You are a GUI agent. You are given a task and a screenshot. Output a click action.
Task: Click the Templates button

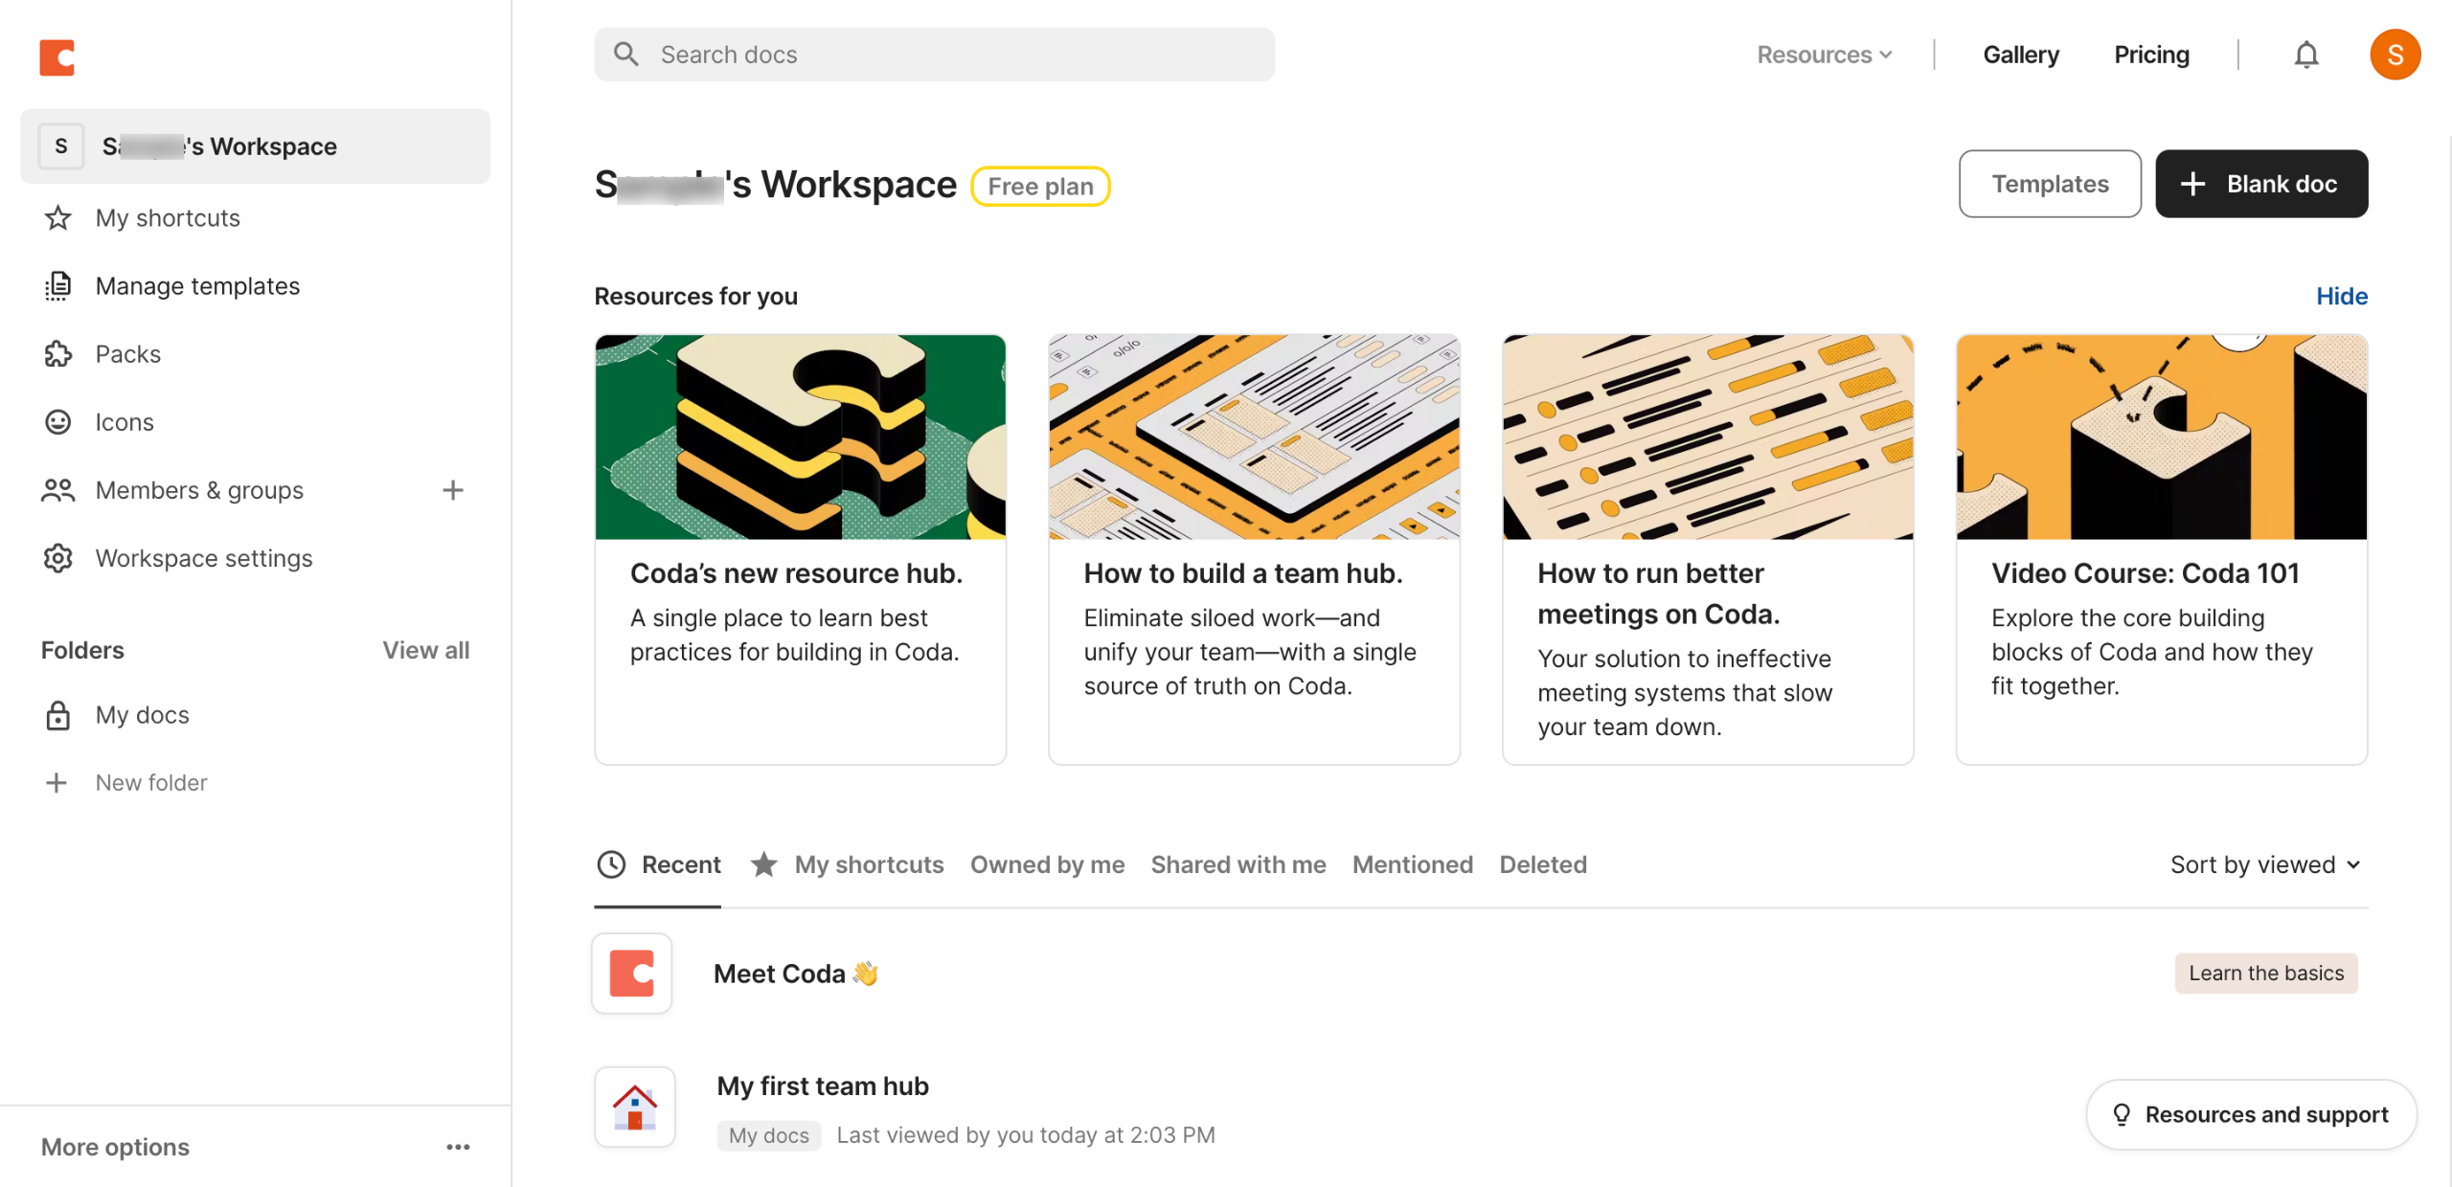pyautogui.click(x=2049, y=184)
